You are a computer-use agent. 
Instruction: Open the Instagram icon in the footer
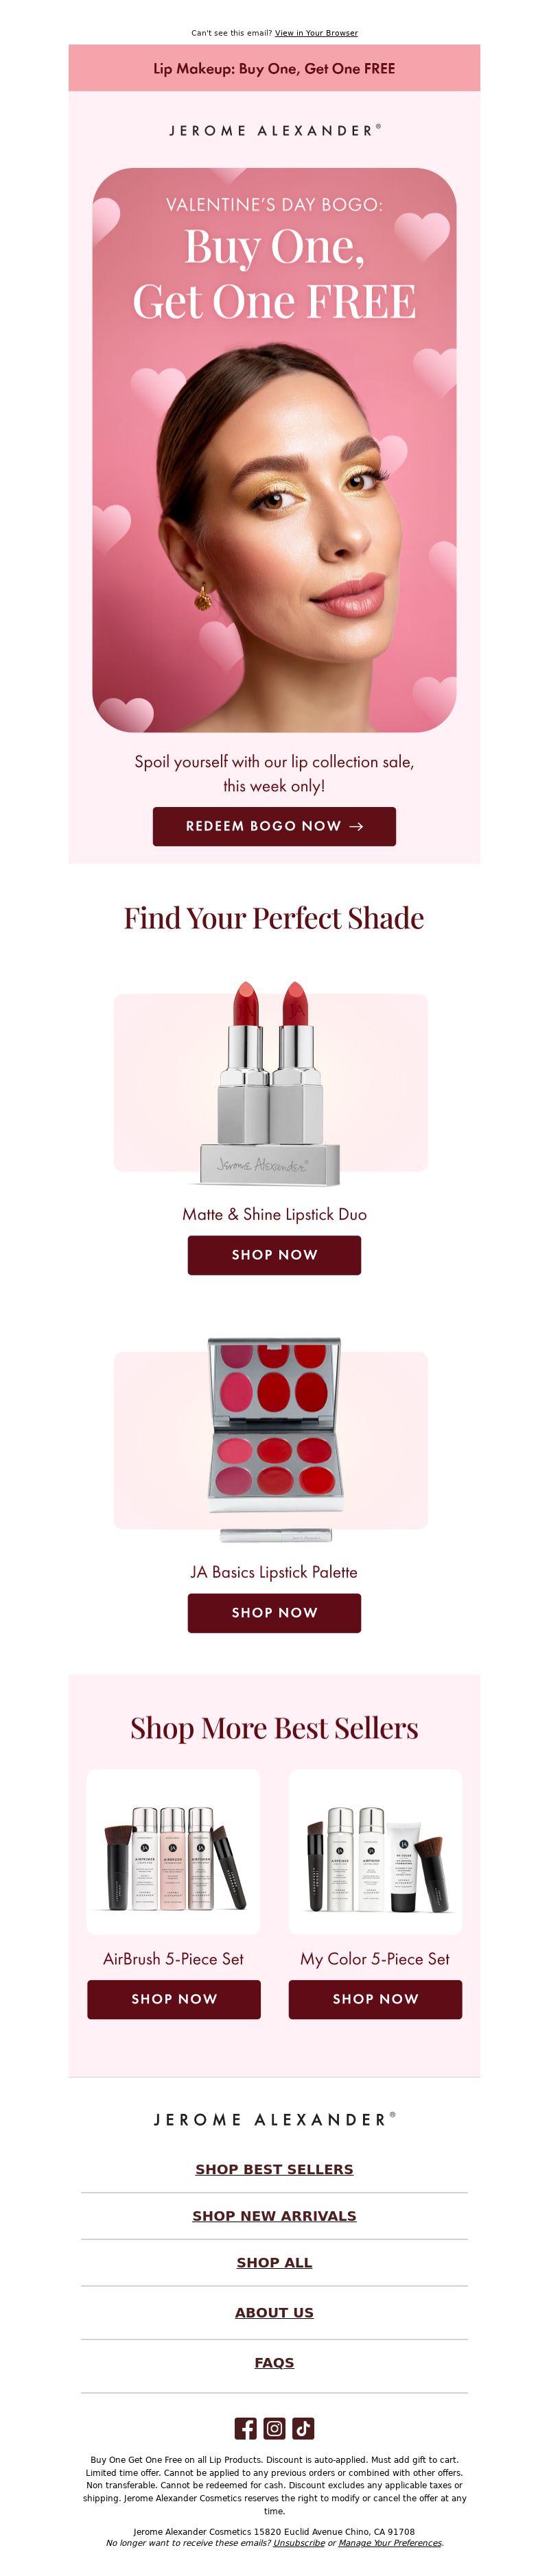[274, 2428]
